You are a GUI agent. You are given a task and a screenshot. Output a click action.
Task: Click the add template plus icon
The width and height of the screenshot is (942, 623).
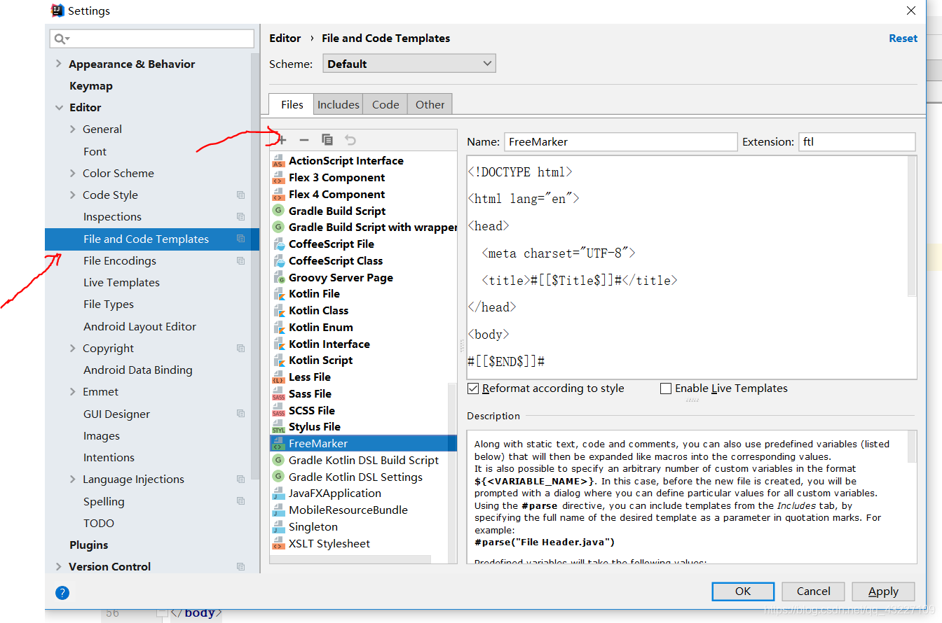click(282, 141)
